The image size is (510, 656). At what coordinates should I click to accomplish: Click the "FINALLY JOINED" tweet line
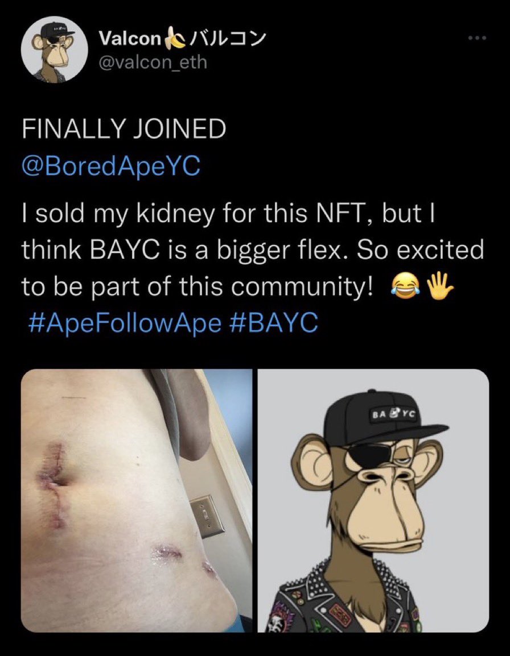pyautogui.click(x=124, y=130)
